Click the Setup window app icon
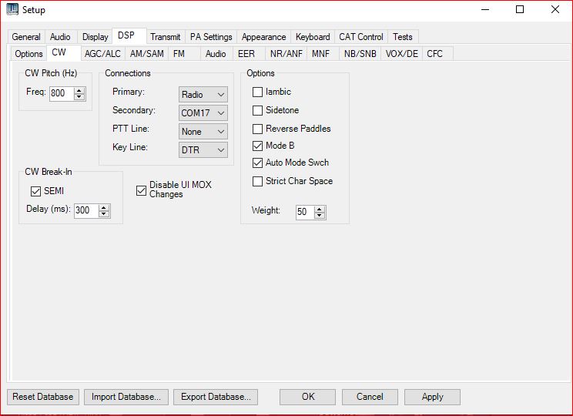 [x=12, y=10]
